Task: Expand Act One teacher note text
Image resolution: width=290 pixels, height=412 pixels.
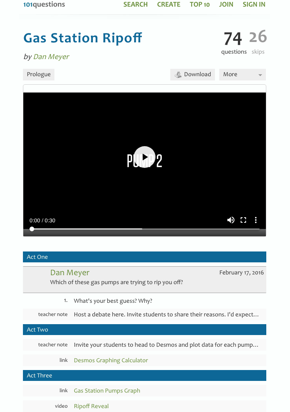Action: click(x=166, y=314)
